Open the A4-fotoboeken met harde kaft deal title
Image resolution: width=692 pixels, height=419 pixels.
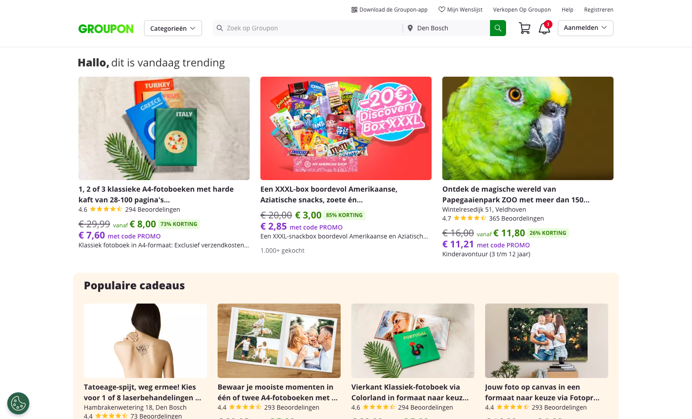coord(156,194)
